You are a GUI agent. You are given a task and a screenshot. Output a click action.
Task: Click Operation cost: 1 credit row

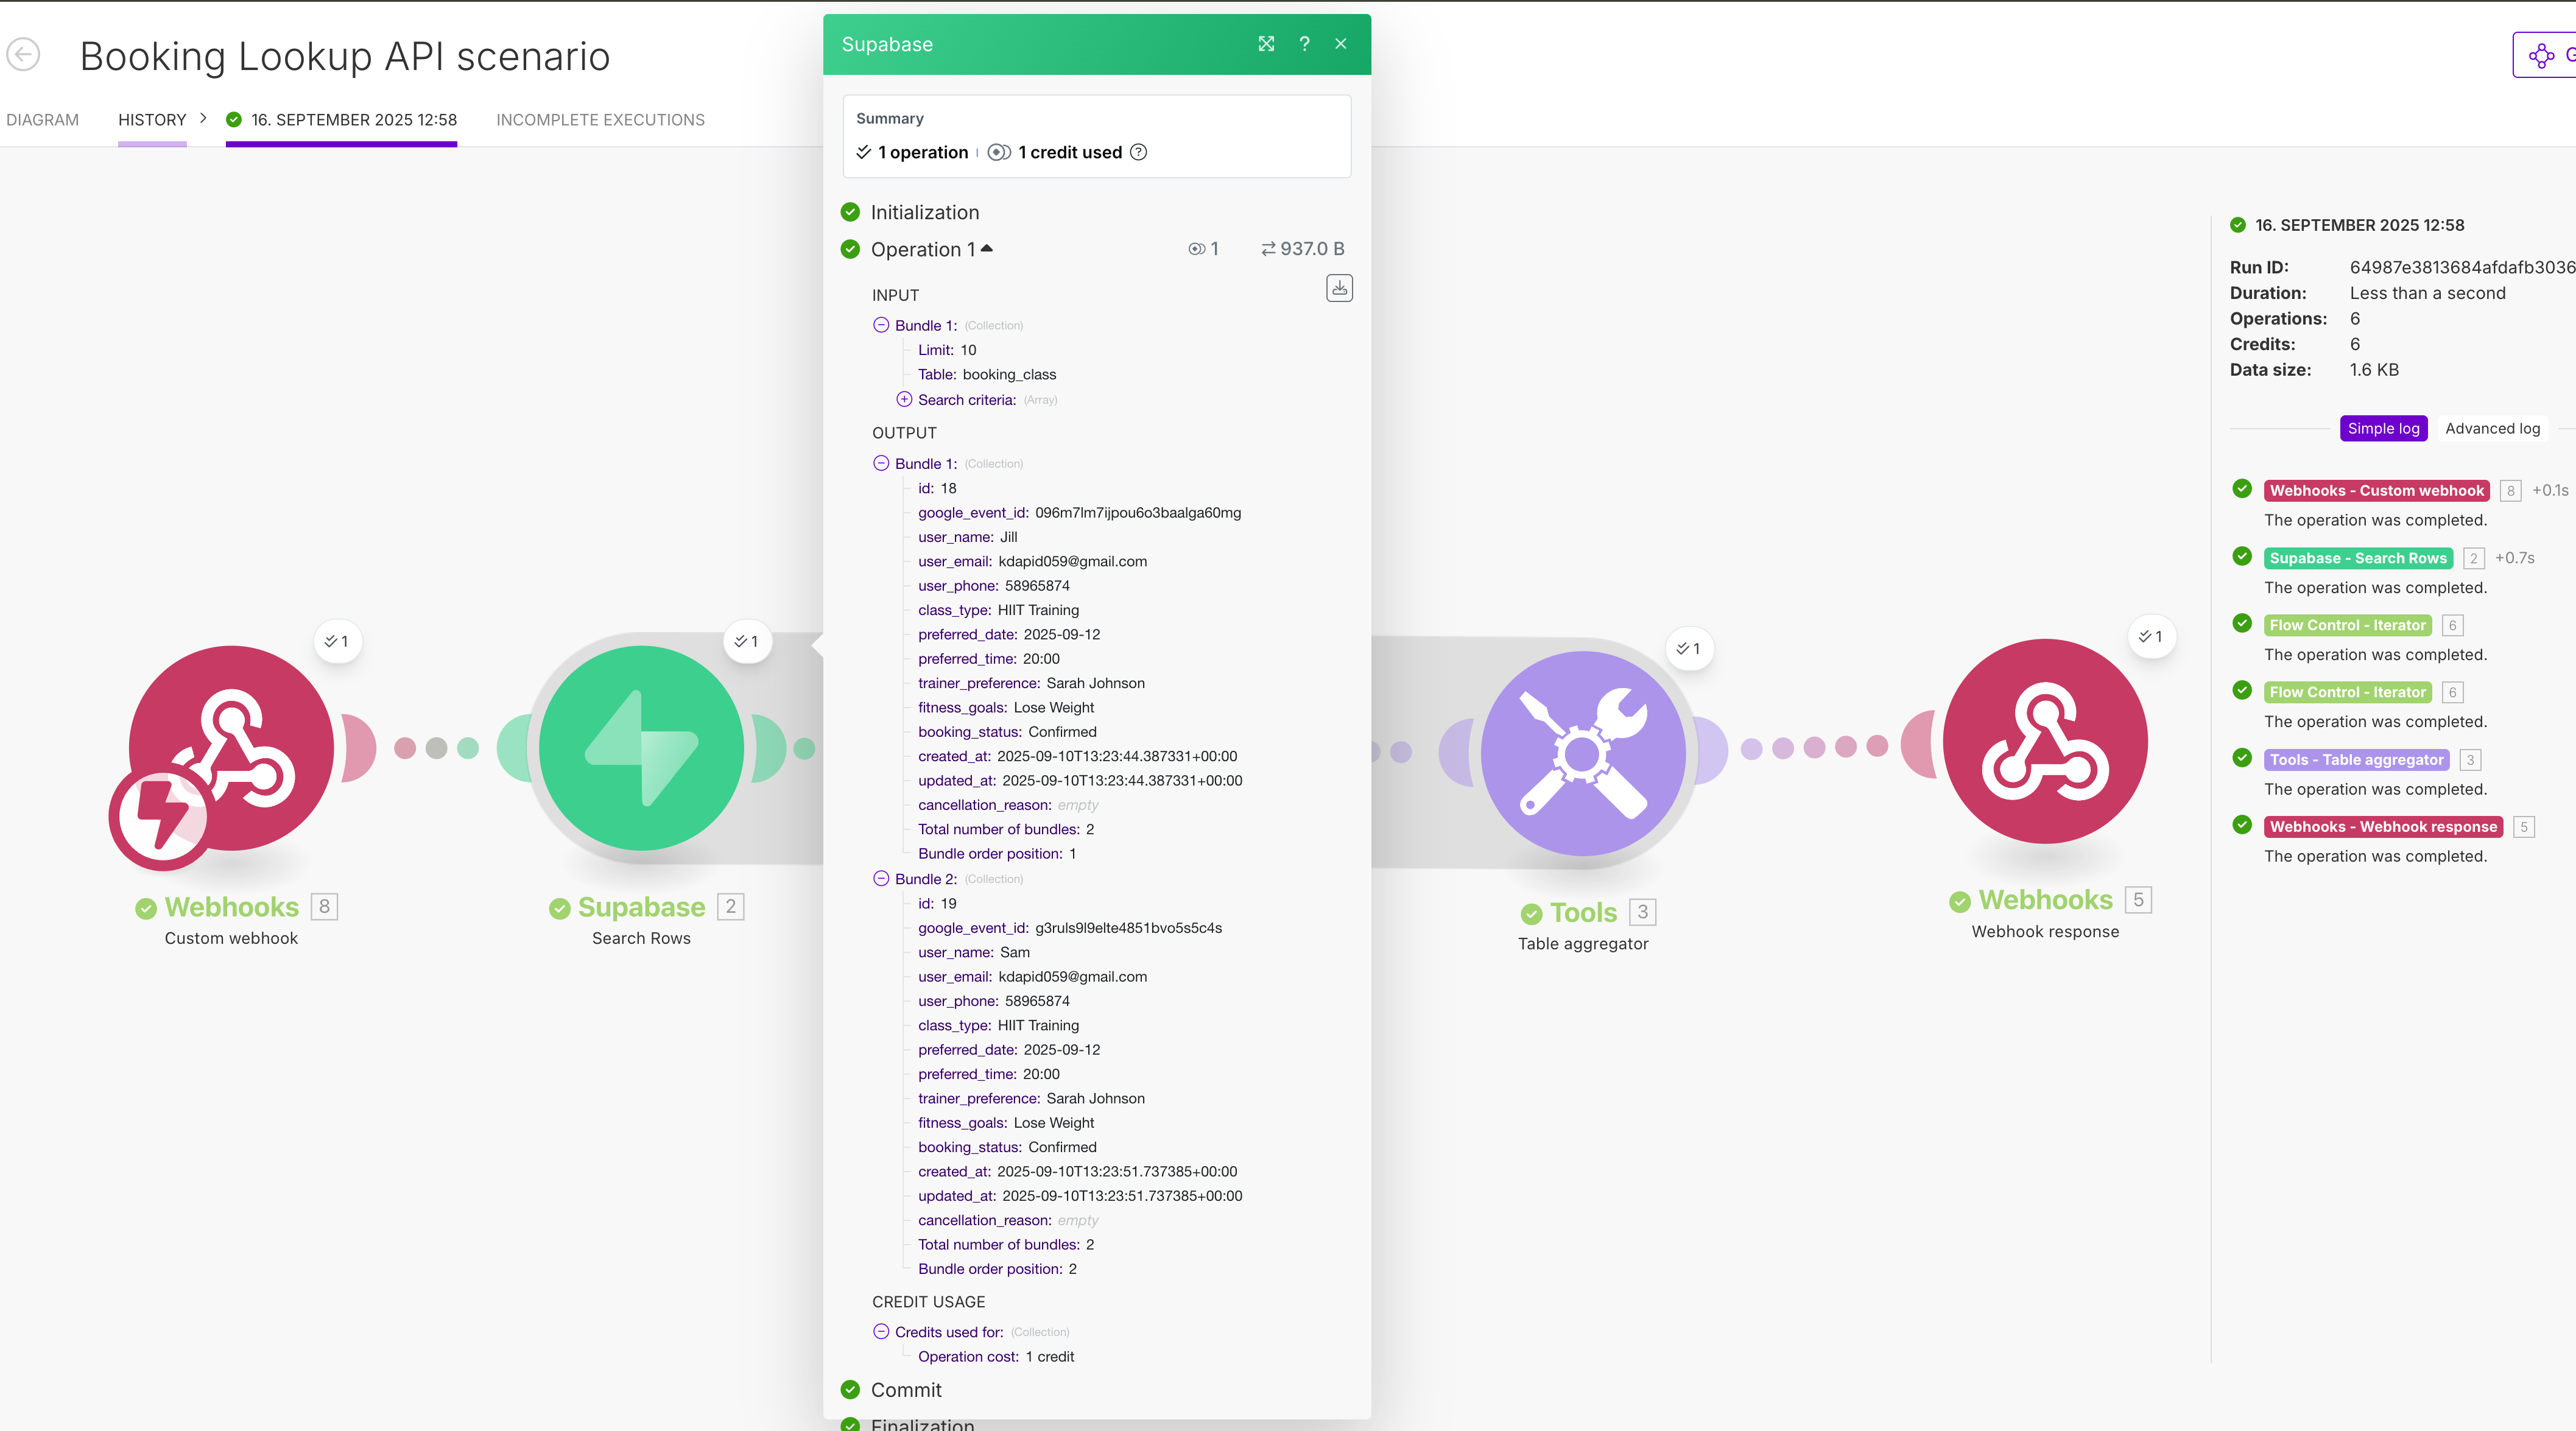point(996,1356)
